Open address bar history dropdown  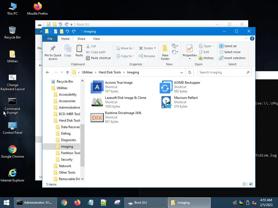pyautogui.click(x=182, y=72)
